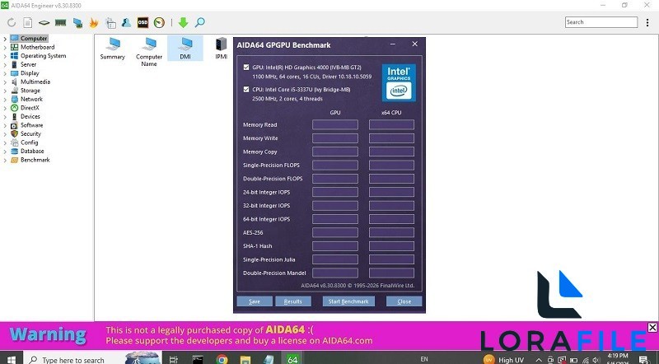Open the three-dot menu beside Search
Screen dimensions: 659x364
[647, 23]
